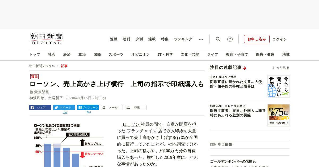319x167 pixels.
Task: Click ローソン keyword link in article
Action: 131,124
